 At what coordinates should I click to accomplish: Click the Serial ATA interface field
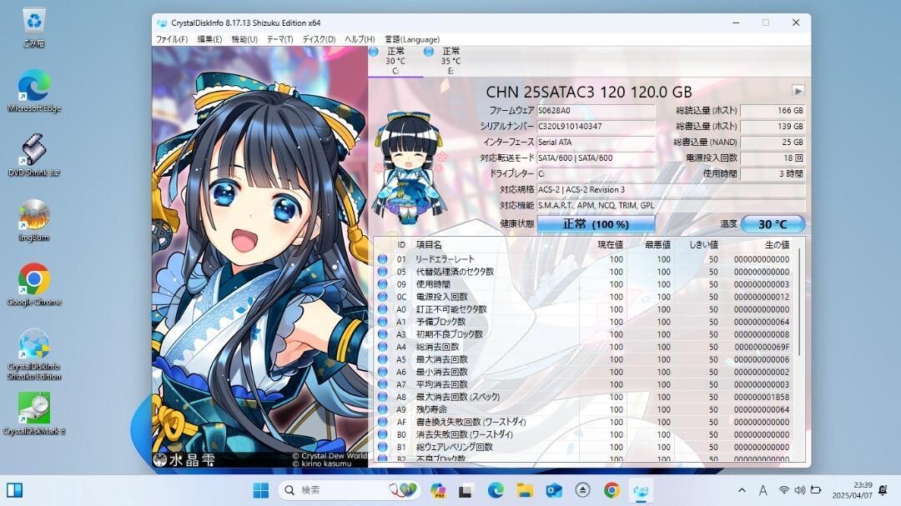[x=596, y=142]
